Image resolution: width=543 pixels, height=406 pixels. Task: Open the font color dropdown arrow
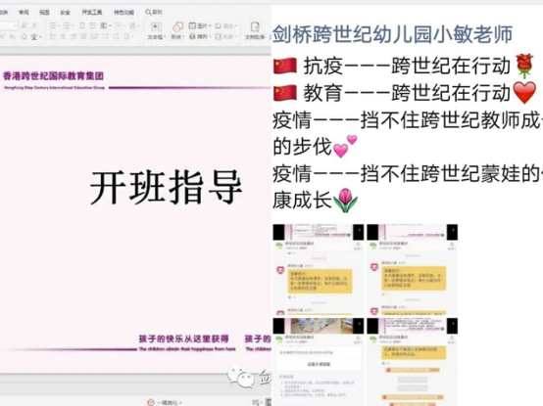pyautogui.click(x=40, y=36)
